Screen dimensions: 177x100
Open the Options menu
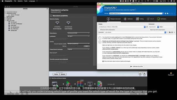click(x=20, y=1)
